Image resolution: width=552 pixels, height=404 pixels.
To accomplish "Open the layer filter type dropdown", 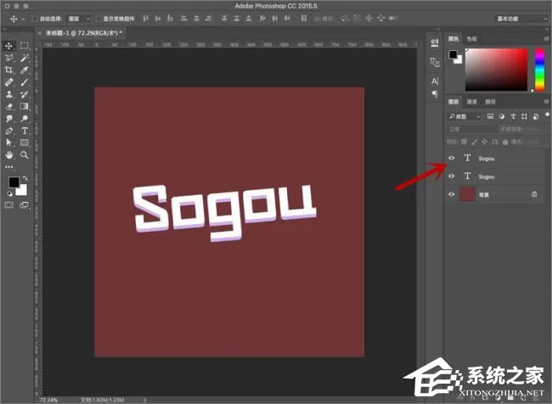I will pos(465,116).
